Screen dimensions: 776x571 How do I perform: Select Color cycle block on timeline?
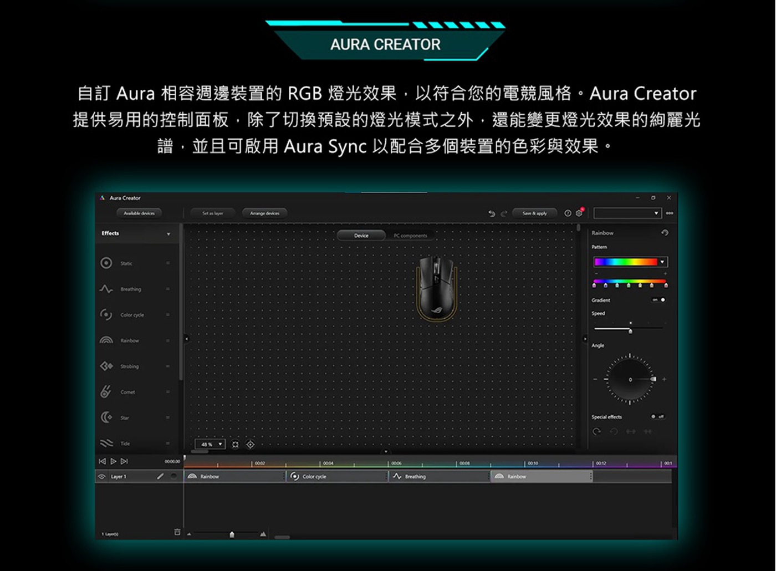[x=336, y=476]
